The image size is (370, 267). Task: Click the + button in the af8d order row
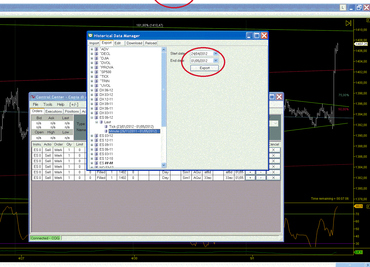250,172
